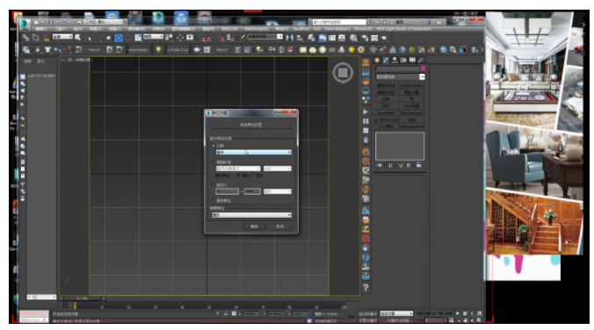
Task: Open the PhoenixFD menu
Action: click(x=363, y=29)
